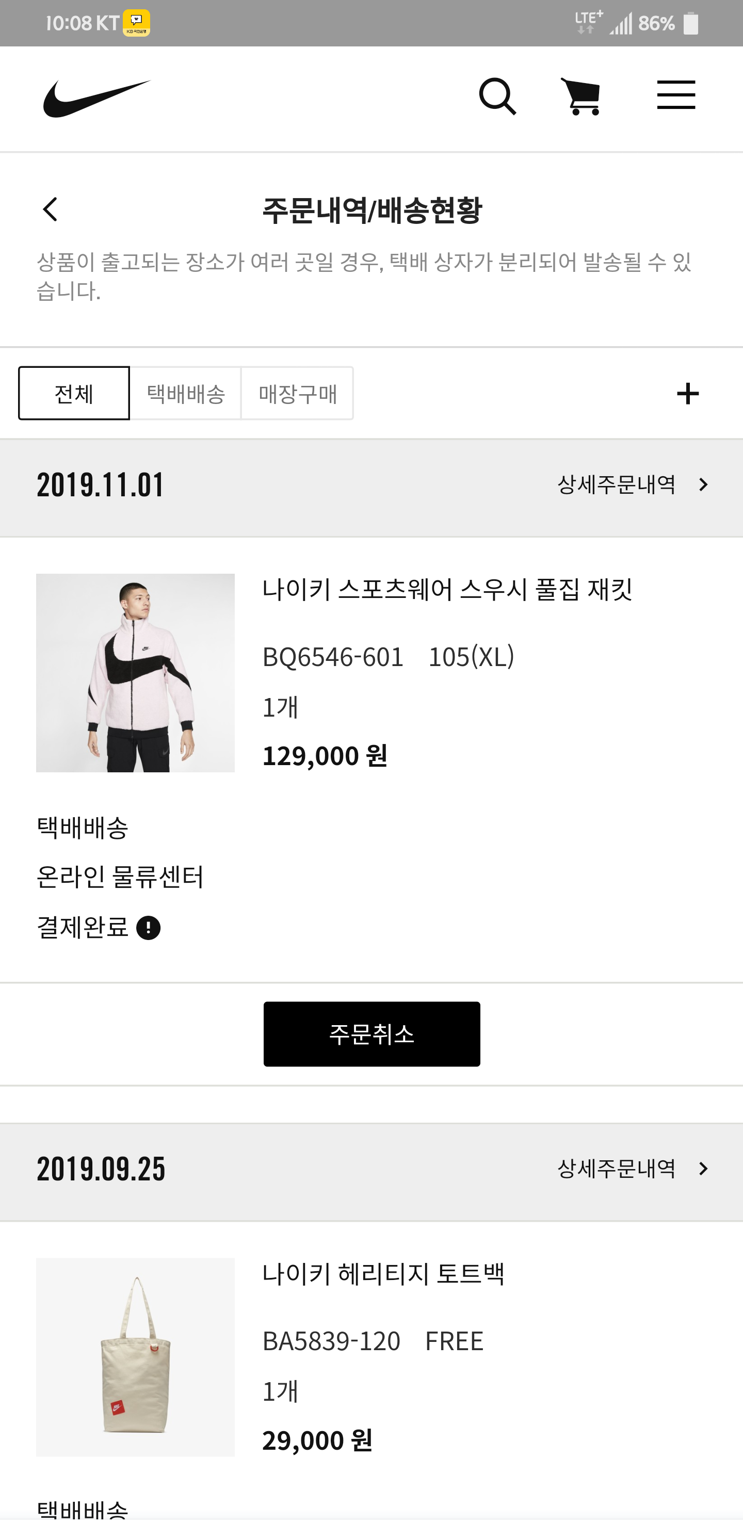
Task: Tap the 2019.11.01 order date header
Action: (x=101, y=485)
